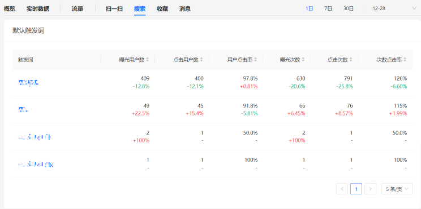Go to previous page arrow
The height and width of the screenshot is (209, 421).
[x=342, y=189]
